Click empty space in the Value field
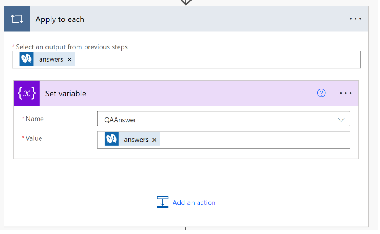The width and height of the screenshot is (380, 234). [253, 140]
